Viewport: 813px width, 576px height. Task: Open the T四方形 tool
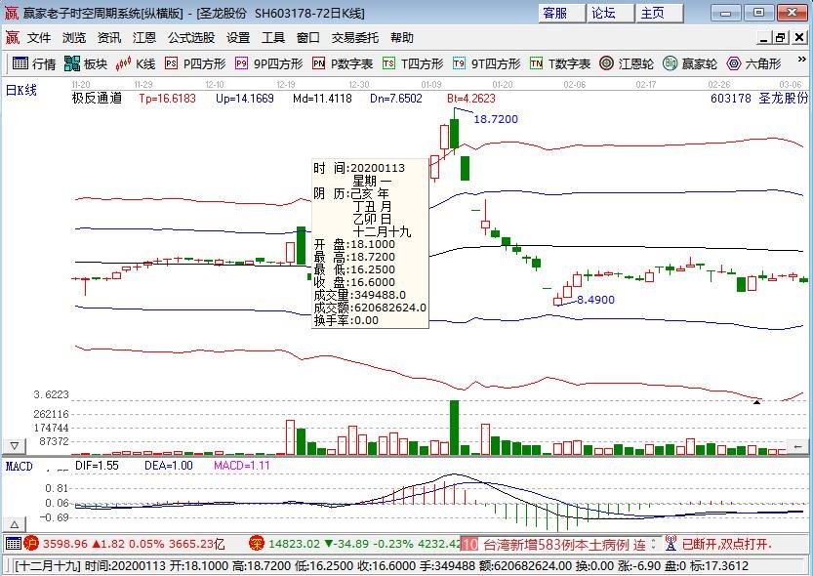tap(413, 63)
